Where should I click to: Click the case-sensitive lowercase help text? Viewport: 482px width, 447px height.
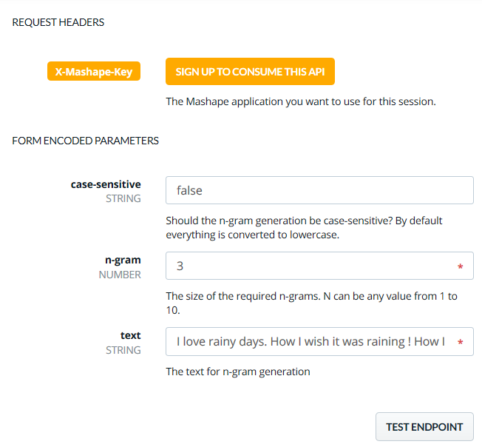coord(304,228)
